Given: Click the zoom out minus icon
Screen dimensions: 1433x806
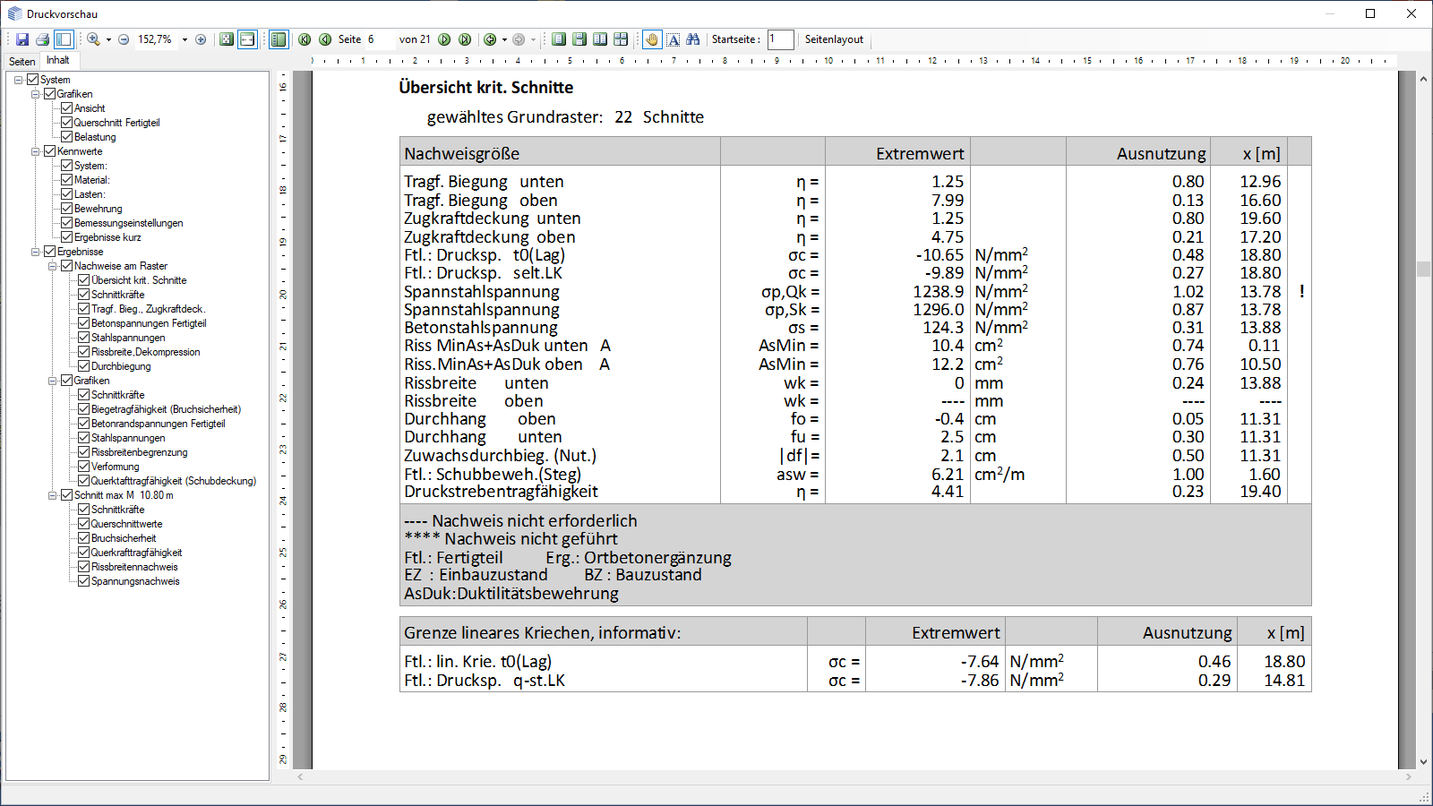Looking at the screenshot, I should [124, 39].
